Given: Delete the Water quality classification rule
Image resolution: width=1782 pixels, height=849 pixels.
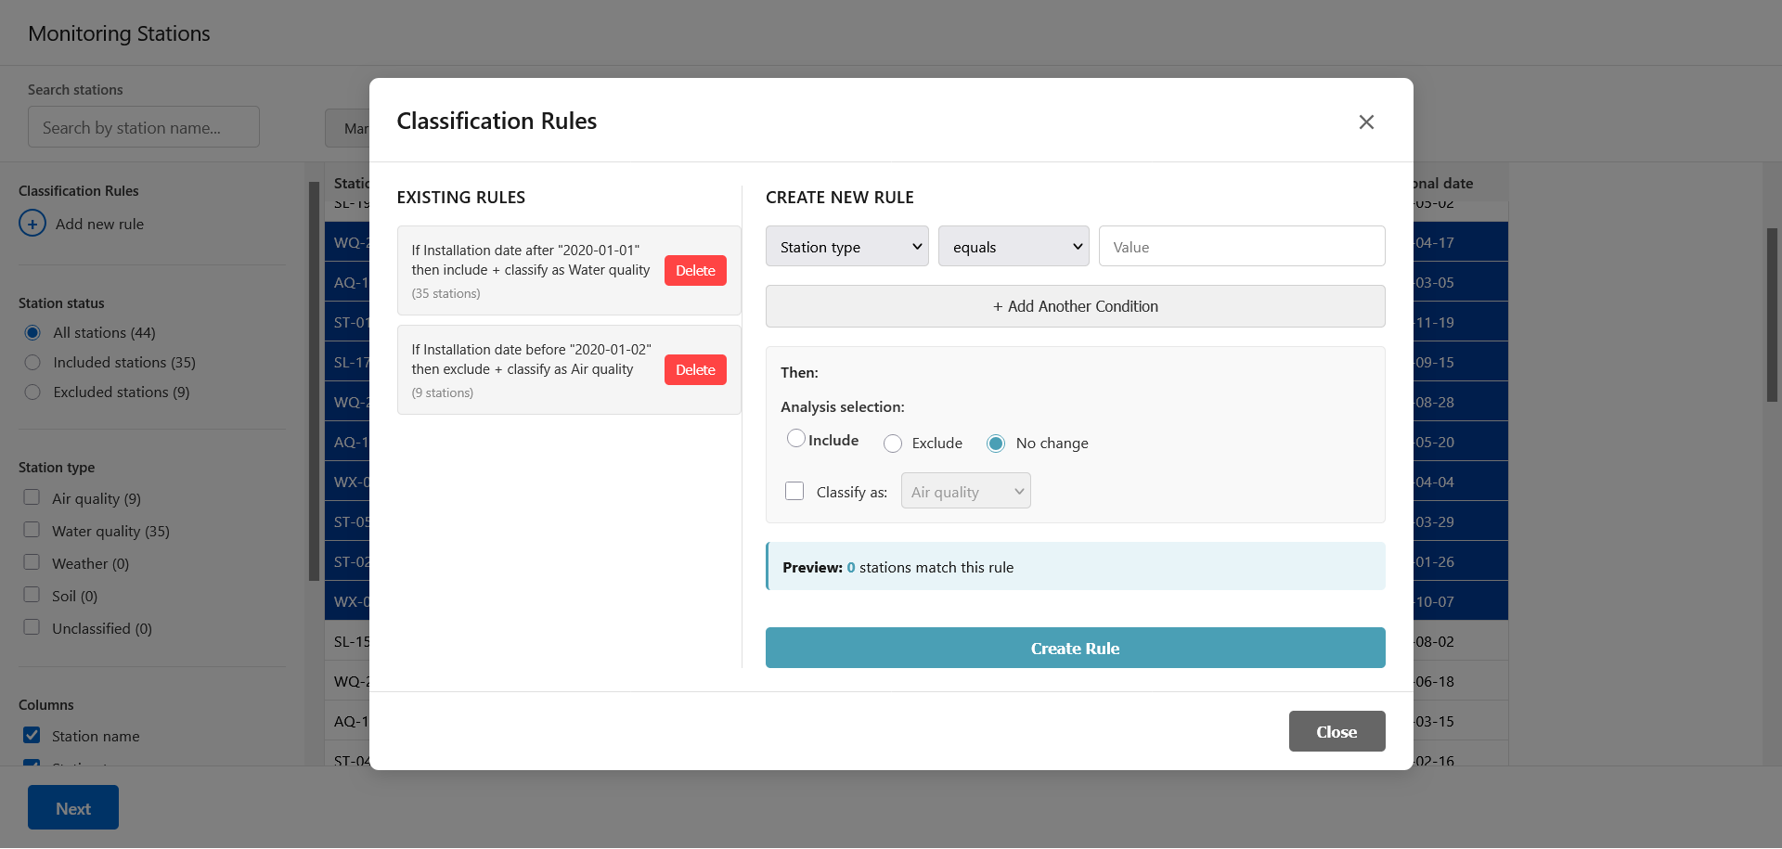Looking at the screenshot, I should coord(695,271).
